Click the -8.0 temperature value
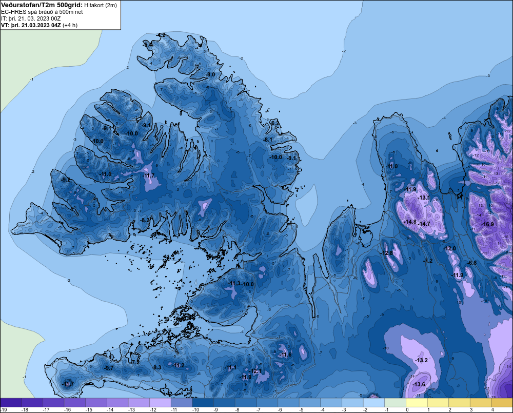513x413 pixels. (210, 74)
